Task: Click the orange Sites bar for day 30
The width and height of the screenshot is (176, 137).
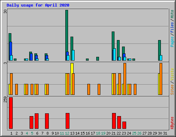Action: coord(161,79)
